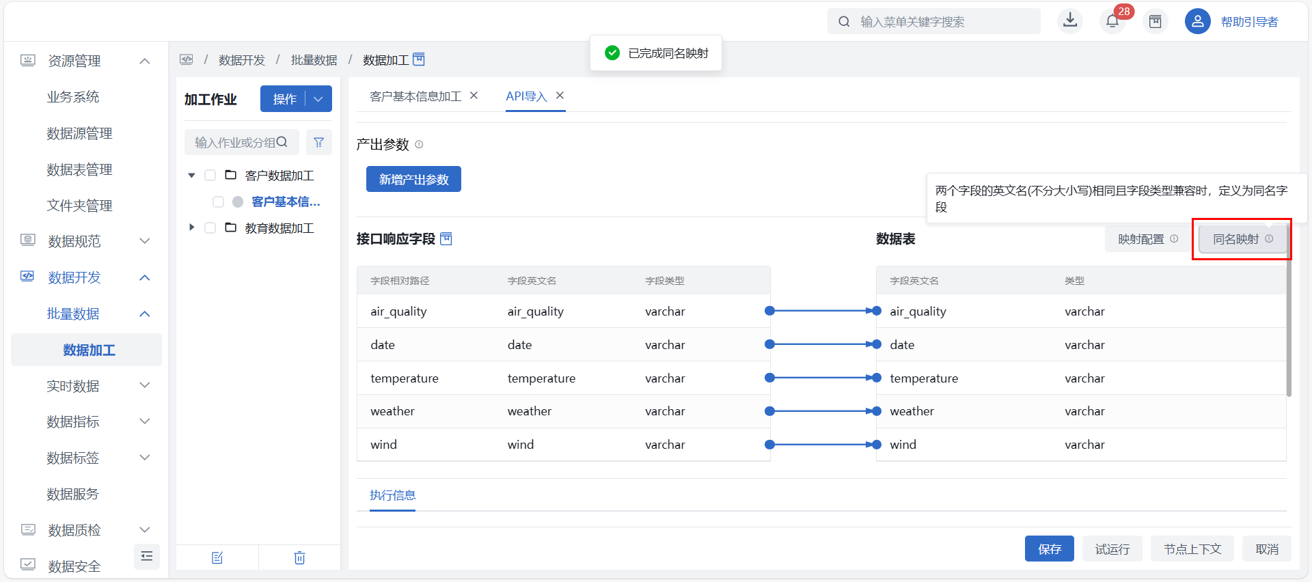Collapse the 客户数据加工 tree node
The image size is (1312, 582).
192,176
